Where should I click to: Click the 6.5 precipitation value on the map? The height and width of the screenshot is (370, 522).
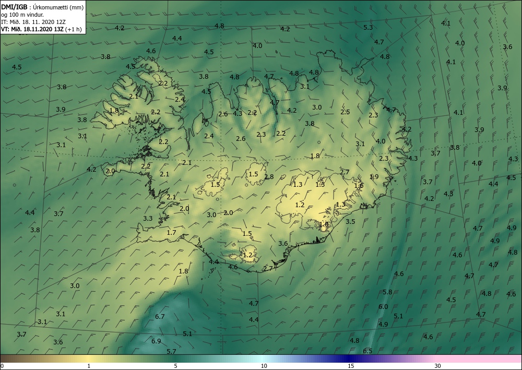367,351
